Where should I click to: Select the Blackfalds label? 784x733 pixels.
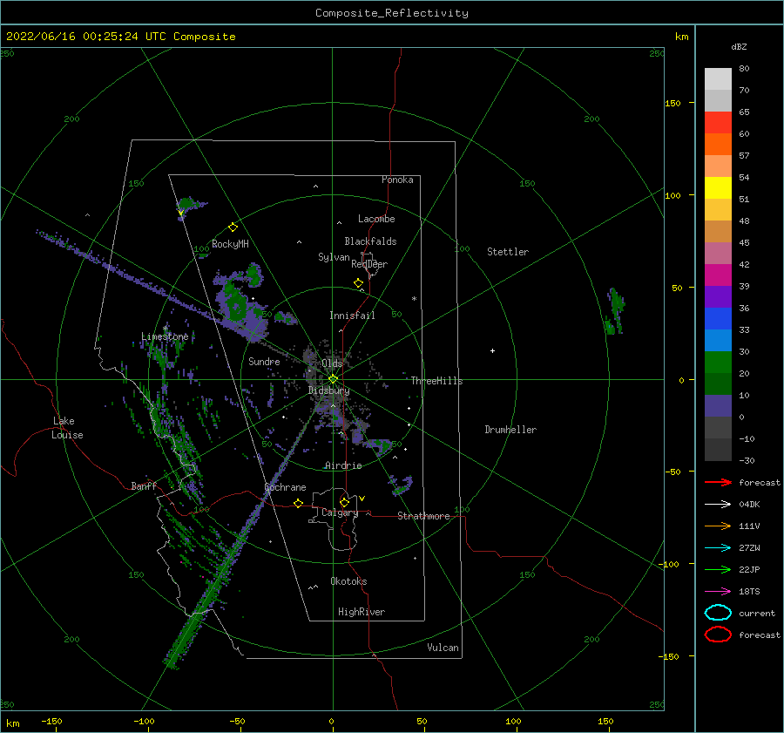370,241
